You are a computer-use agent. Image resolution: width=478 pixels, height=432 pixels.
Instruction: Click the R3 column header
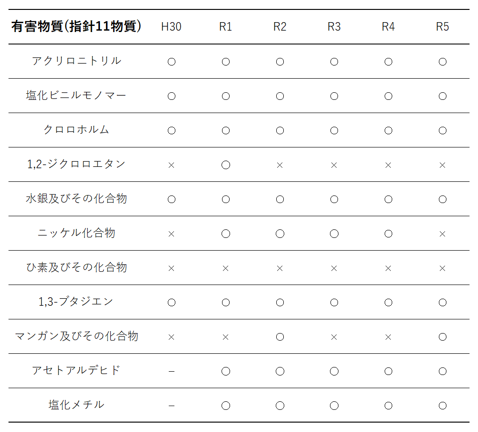click(x=334, y=27)
